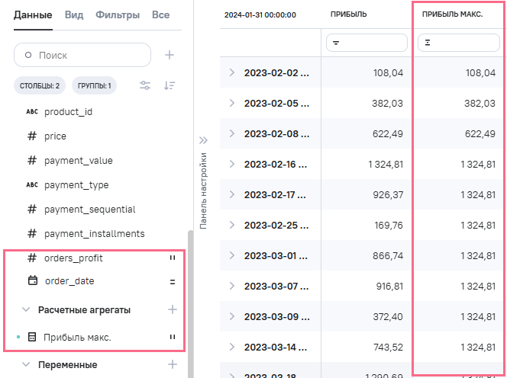Image resolution: width=507 pixels, height=378 pixels.
Task: Expand the 2023-02-02 row group
Action: pyautogui.click(x=232, y=72)
